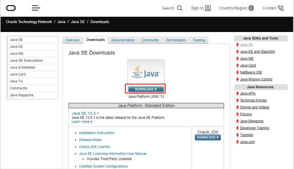Screen dimensions: 294x169
Task: Click red arrow icon beside Java.com
Action: click(237, 142)
